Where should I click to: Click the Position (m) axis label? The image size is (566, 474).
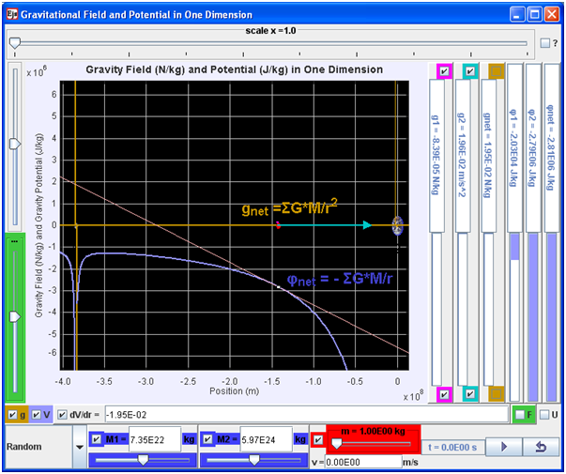point(235,391)
